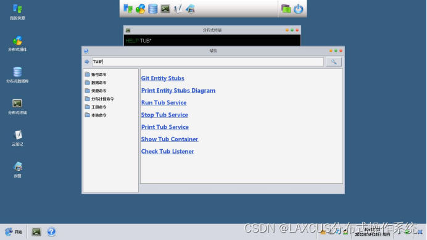Image resolution: width=427 pixels, height=240 pixels.
Task: Open the Check Tub Listener link
Action: coord(167,151)
